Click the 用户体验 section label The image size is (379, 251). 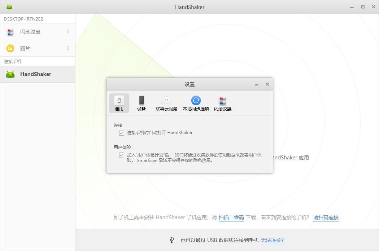click(122, 147)
